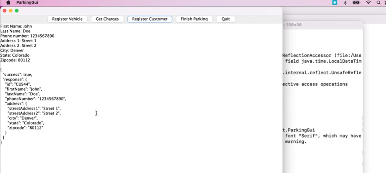Click 'field java.time.LocalDateTim' in terminal
Viewport: 386px width, 173px height.
[x=323, y=61]
